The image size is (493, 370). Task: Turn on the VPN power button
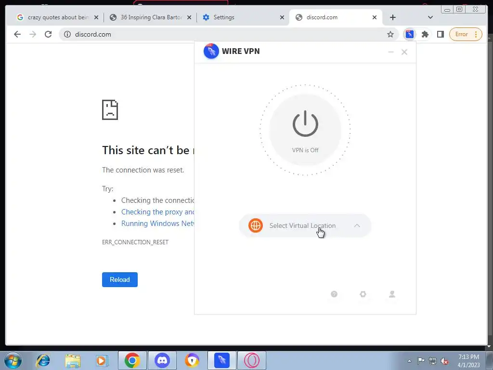pyautogui.click(x=305, y=130)
